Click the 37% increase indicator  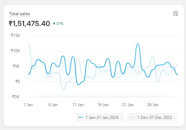(58, 24)
